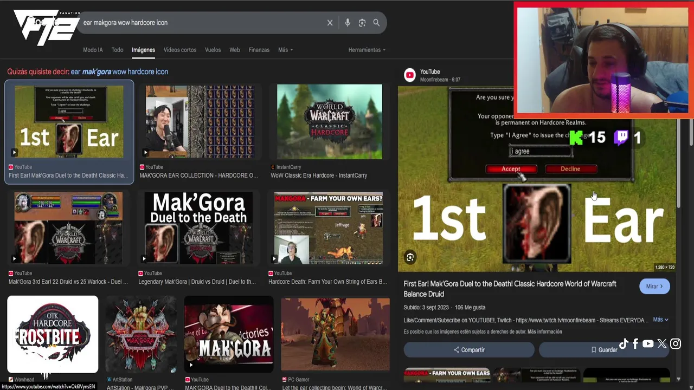Click video play badge on 1st Ear thumbnail
Screen dimensions: 694x390
click(x=14, y=153)
